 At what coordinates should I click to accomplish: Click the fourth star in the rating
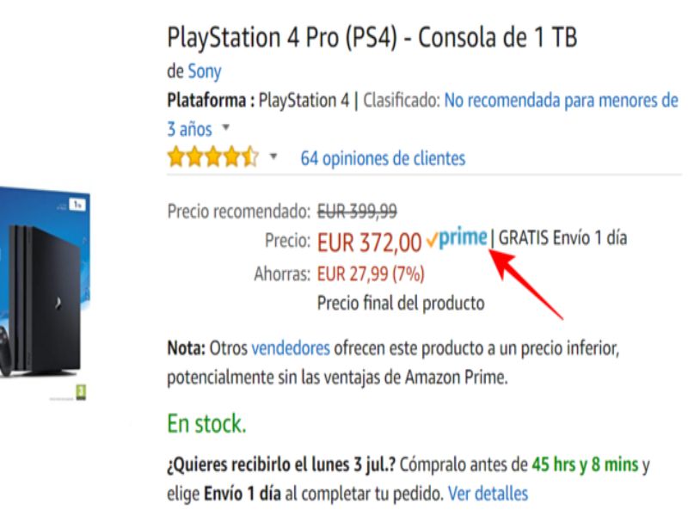(x=230, y=157)
